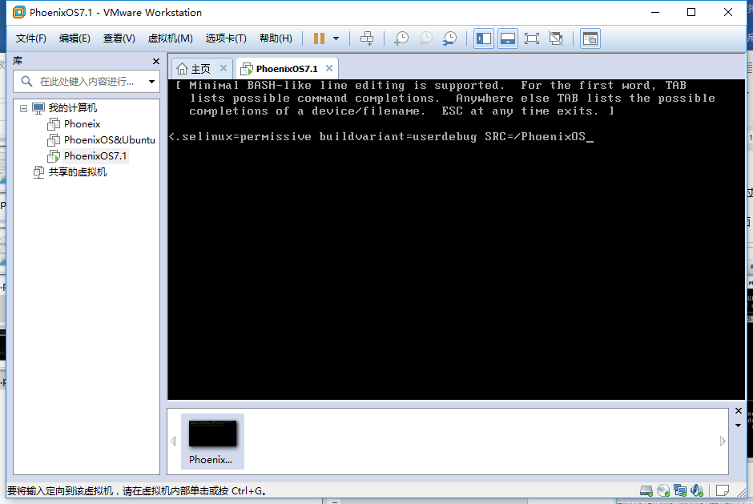The image size is (753, 504).
Task: Open the 查看(V) menu
Action: [119, 38]
